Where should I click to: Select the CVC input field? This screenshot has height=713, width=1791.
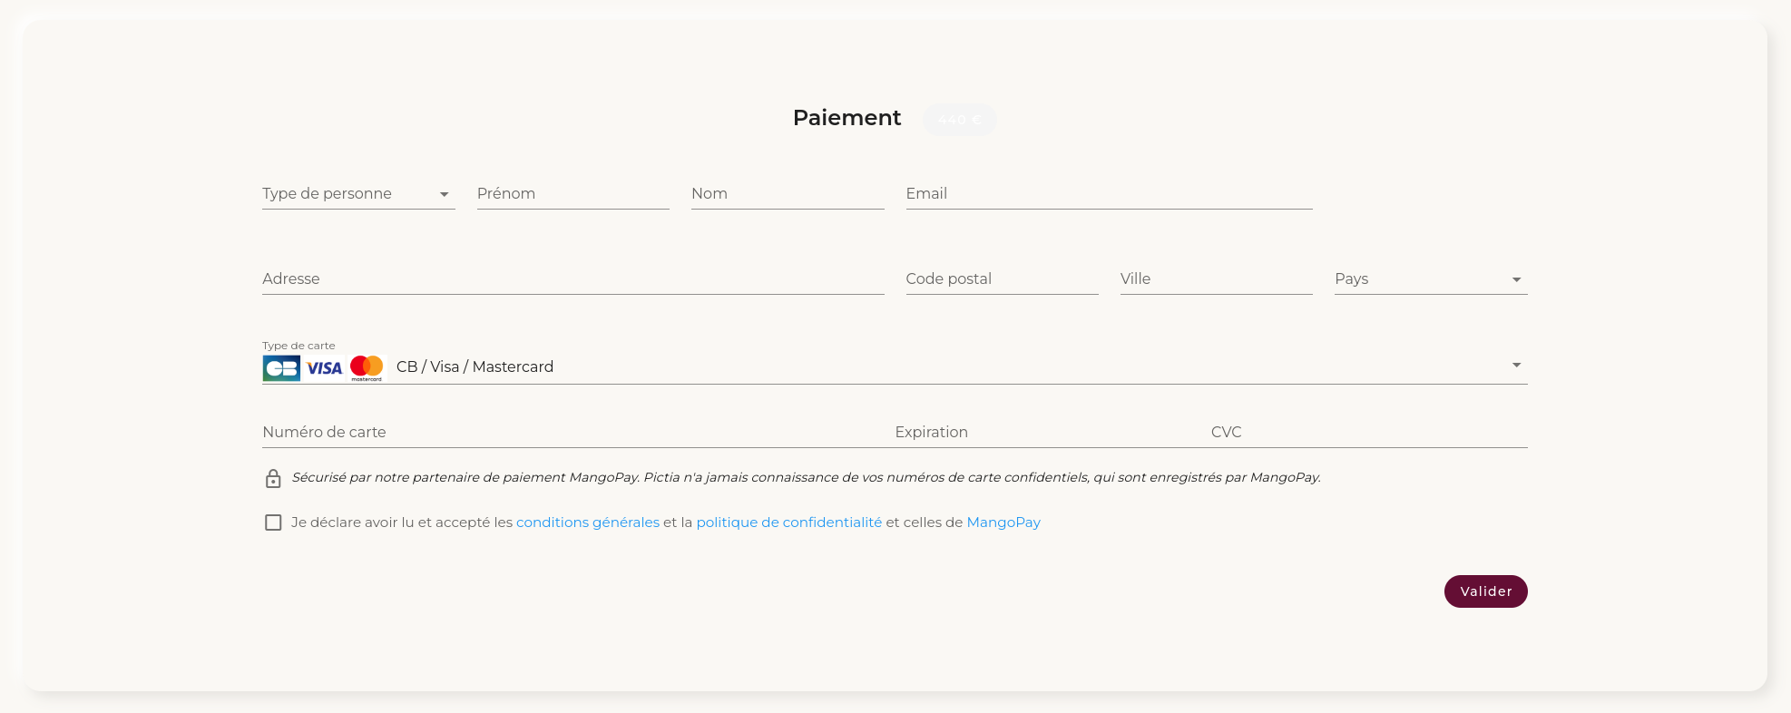pyautogui.click(x=1365, y=433)
